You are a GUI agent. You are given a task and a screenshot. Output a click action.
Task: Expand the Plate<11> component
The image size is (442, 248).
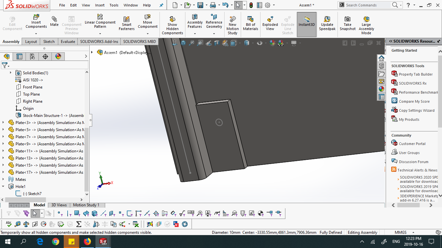click(x=4, y=151)
